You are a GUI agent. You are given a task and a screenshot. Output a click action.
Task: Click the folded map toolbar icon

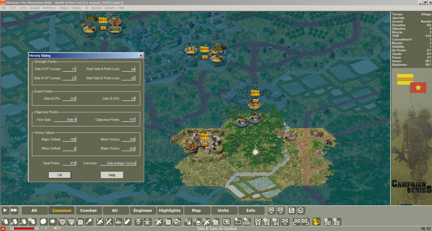coord(227,222)
